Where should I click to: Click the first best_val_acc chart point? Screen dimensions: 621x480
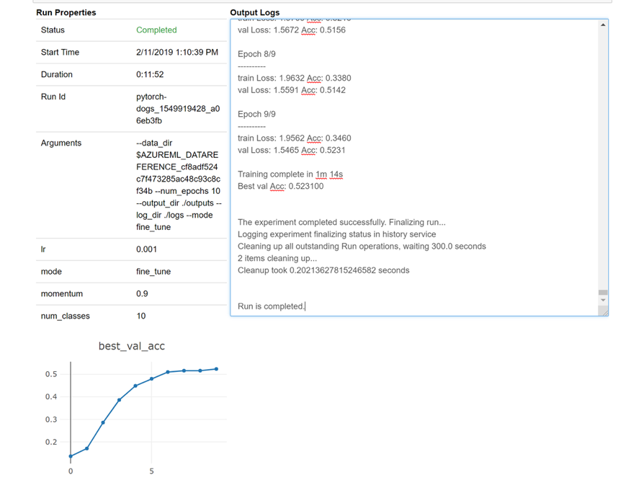point(71,456)
